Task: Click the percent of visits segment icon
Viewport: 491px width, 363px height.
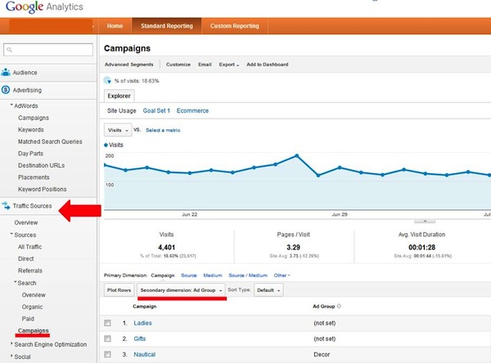Action: (107, 80)
